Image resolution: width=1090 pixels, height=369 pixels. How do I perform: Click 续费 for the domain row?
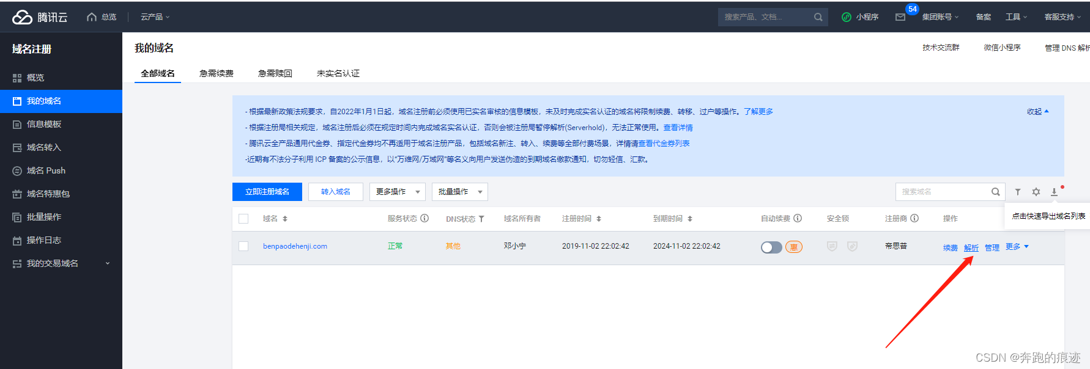pyautogui.click(x=951, y=247)
